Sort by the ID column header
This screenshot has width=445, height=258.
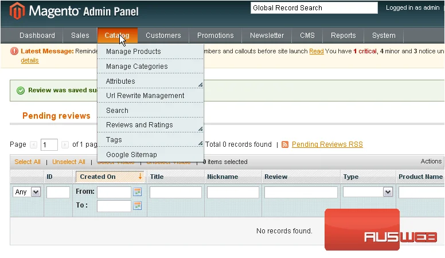click(x=49, y=177)
